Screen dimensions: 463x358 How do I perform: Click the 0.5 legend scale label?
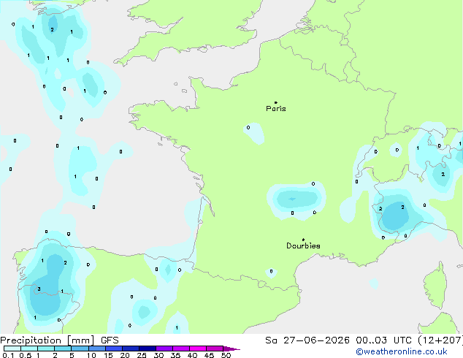tap(26, 355)
